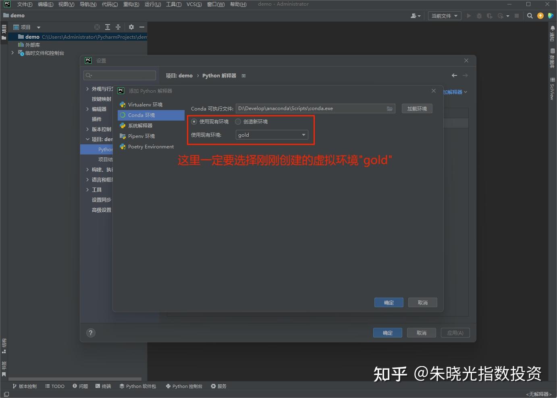557x398 pixels.
Task: Select the 使用现有环境 radio button
Action: click(x=194, y=121)
